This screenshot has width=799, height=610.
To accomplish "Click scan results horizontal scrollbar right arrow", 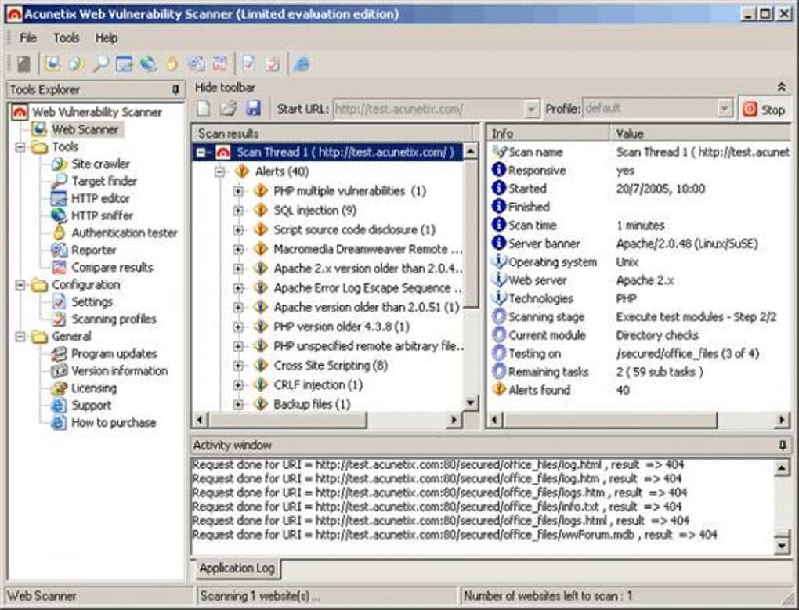I will (454, 420).
